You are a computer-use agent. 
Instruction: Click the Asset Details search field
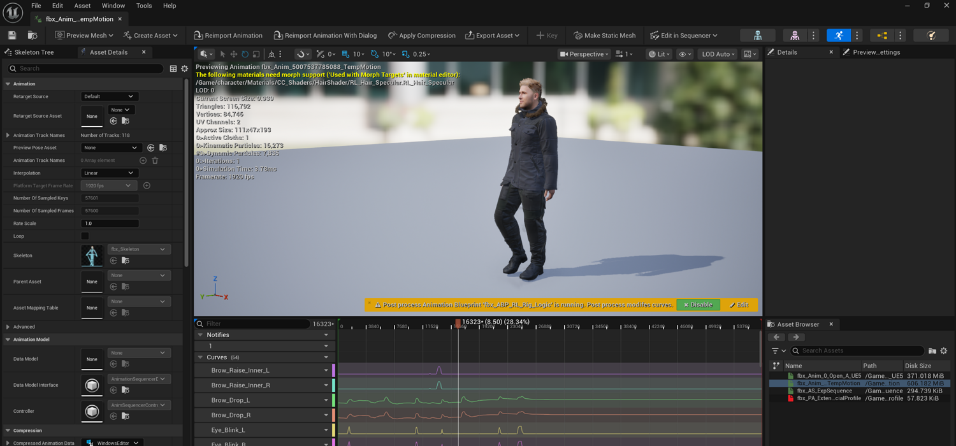85,68
